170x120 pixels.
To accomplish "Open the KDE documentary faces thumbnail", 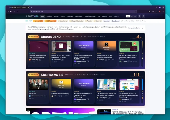I will (39, 84).
